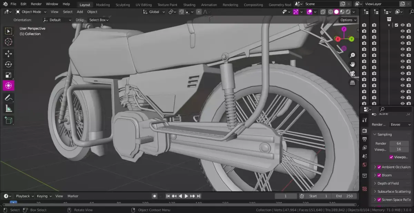414x213 pixels.
Task: Choose the Move tool
Action: [9, 54]
